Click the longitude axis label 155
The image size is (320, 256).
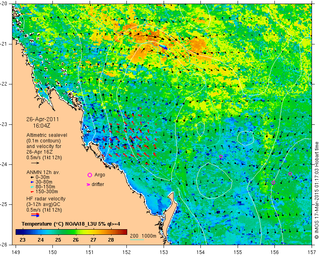click(x=238, y=252)
